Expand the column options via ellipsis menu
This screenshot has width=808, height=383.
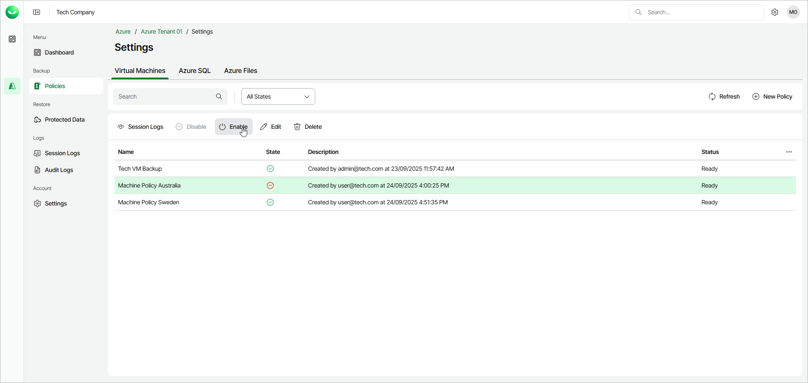pos(789,152)
